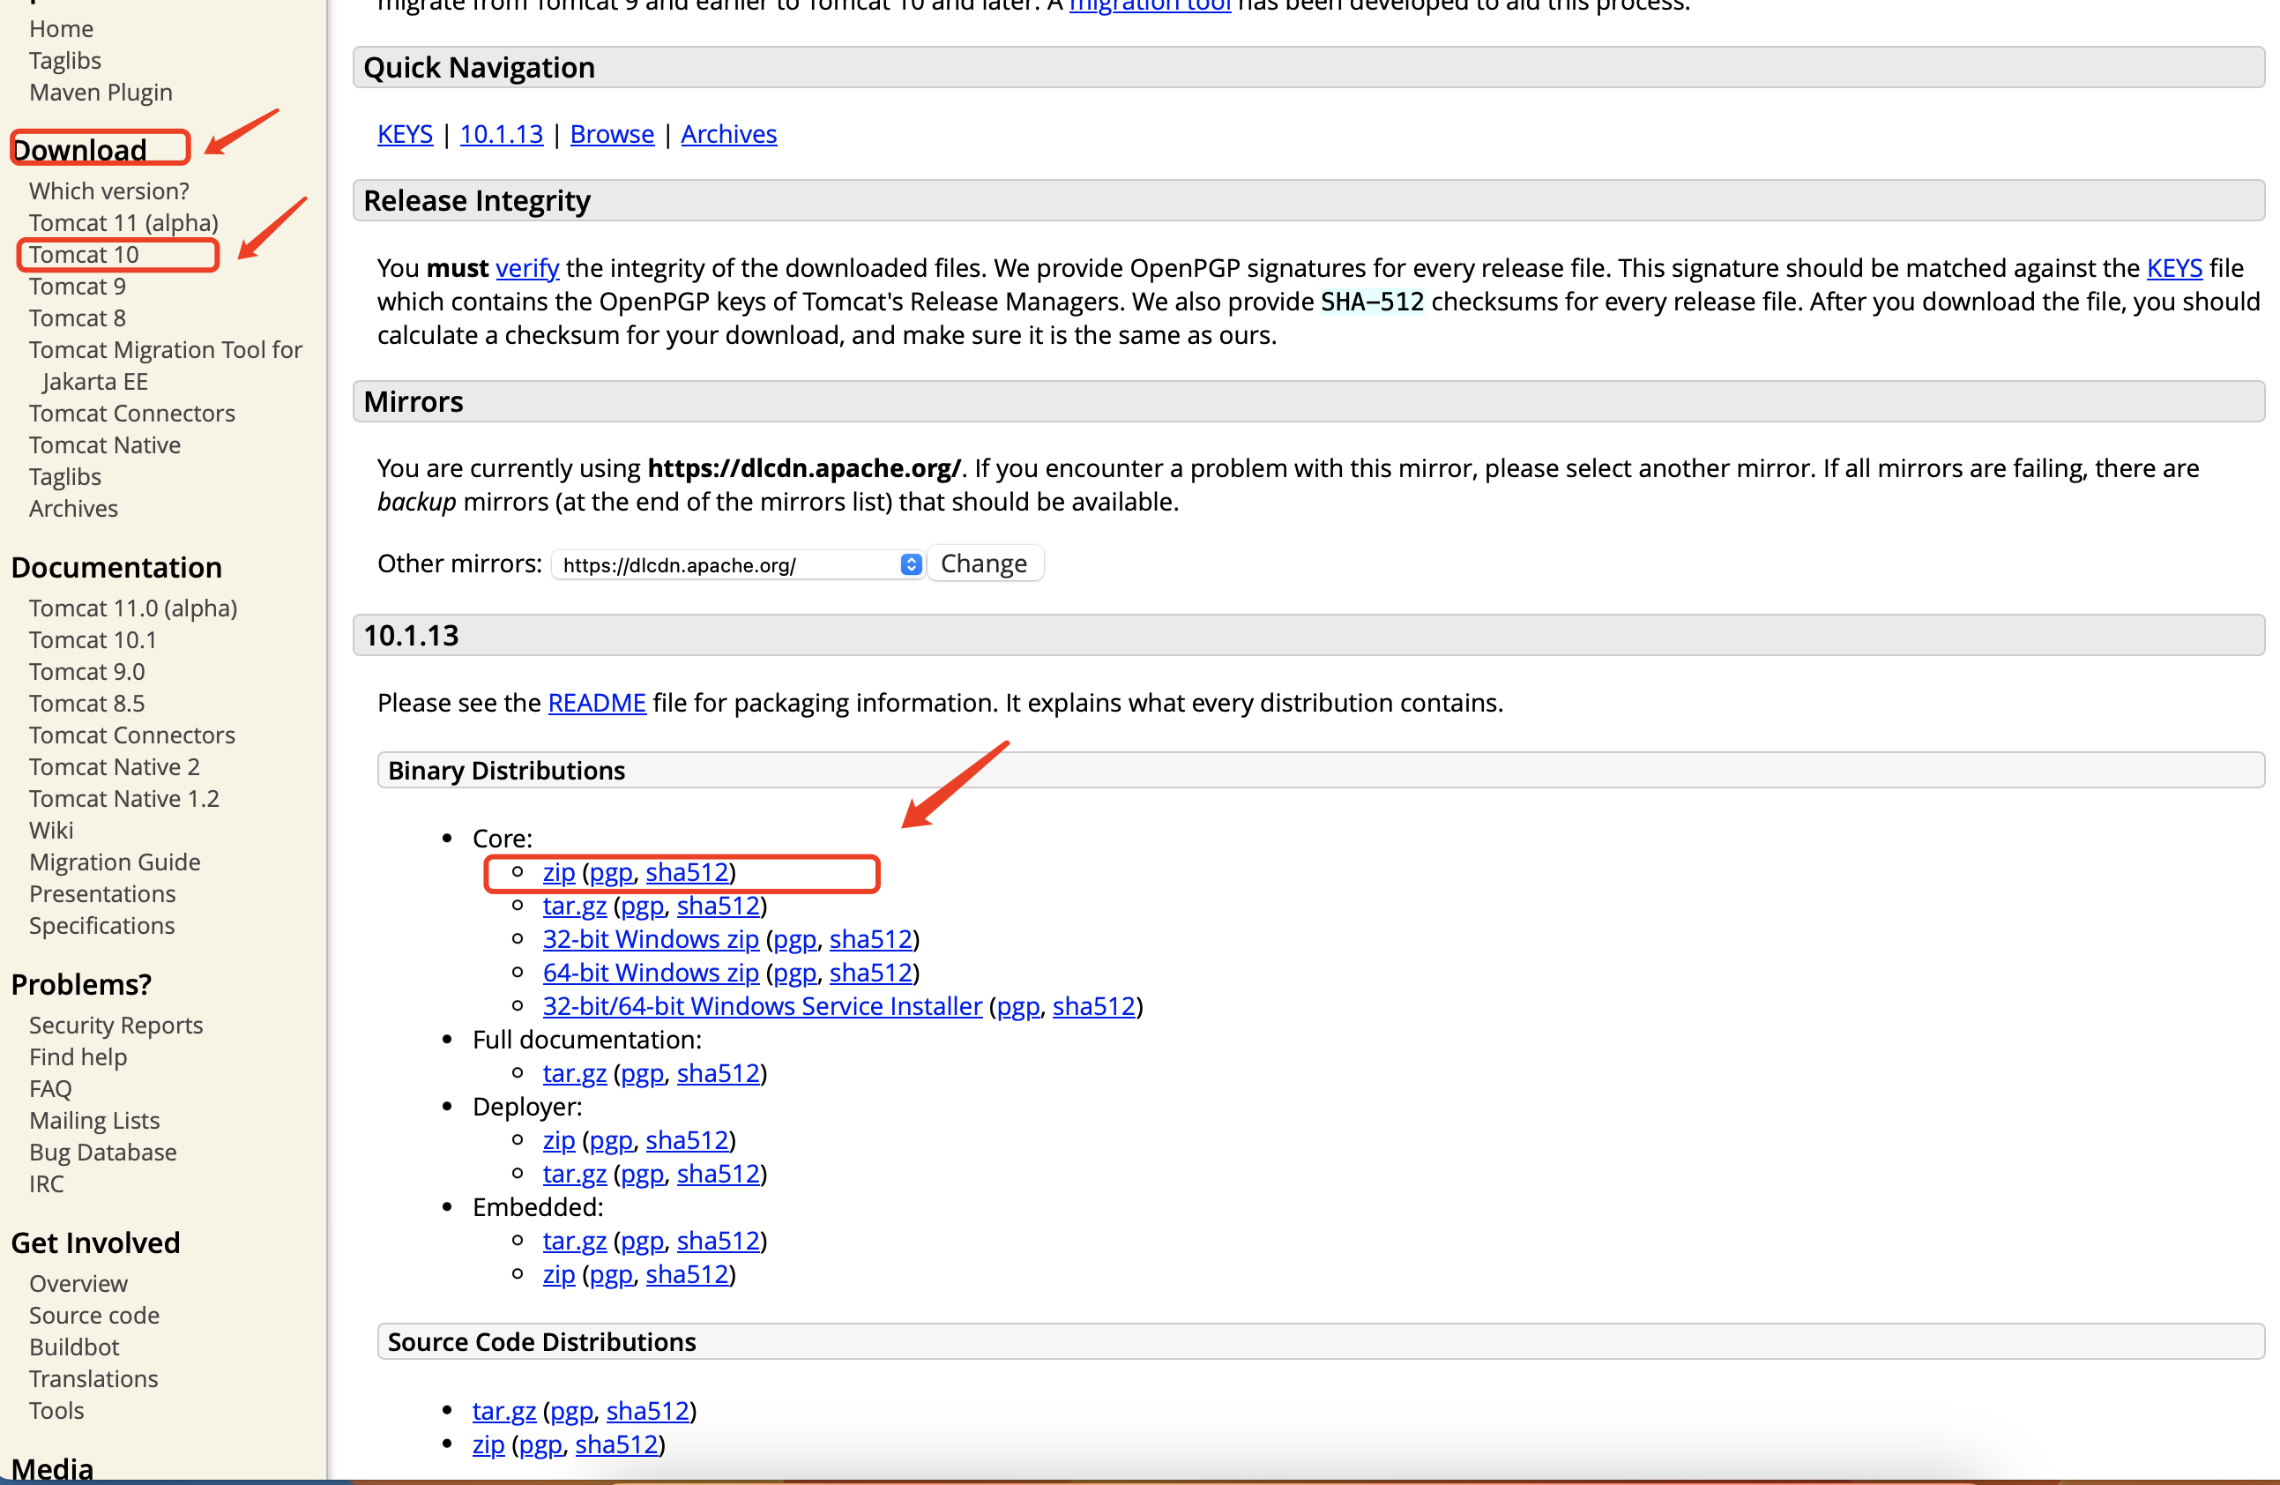Open Buildbot in the sidebar
This screenshot has height=1485, width=2280.
[x=74, y=1347]
